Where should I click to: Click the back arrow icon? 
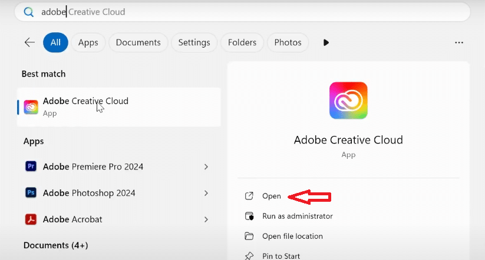29,42
